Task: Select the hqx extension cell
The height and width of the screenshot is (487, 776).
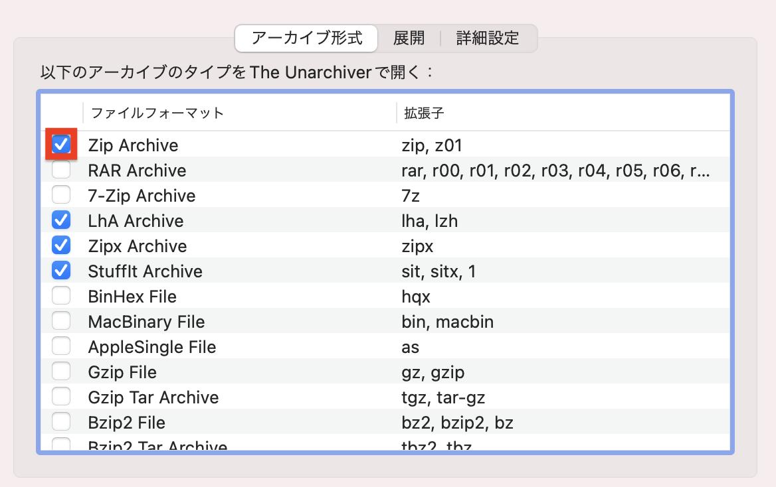Action: coord(416,297)
